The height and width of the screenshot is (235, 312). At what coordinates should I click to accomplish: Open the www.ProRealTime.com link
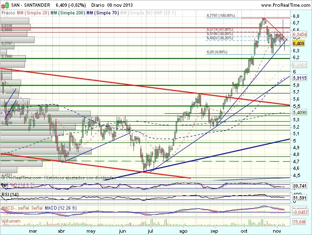[x=286, y=5]
